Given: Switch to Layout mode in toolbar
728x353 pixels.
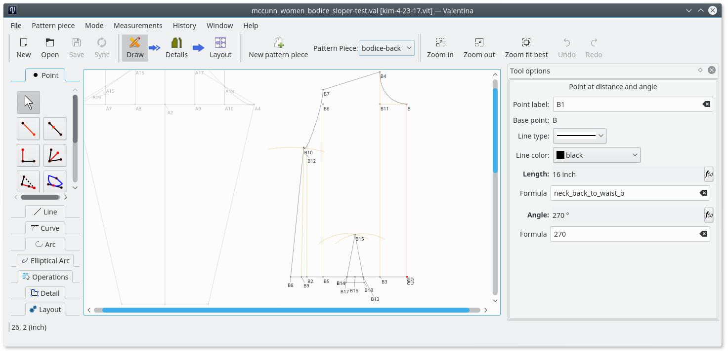Looking at the screenshot, I should (x=220, y=48).
